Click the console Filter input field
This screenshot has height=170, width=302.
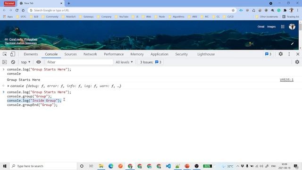[x=79, y=62]
